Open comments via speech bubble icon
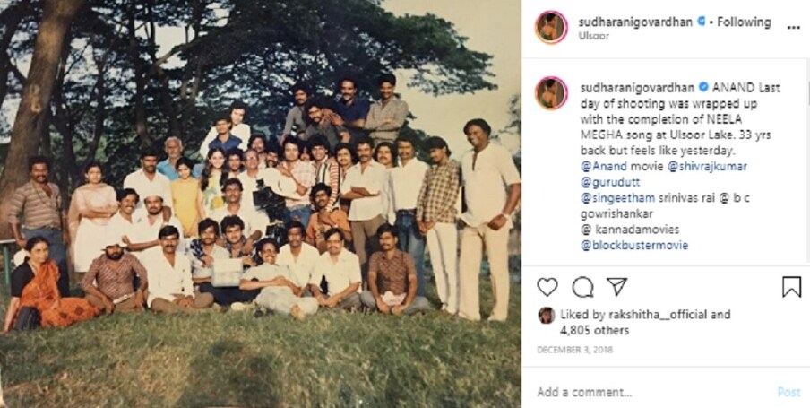 point(582,287)
